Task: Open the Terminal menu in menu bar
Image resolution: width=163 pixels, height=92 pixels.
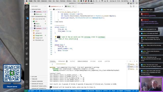Action: coord(63,1)
